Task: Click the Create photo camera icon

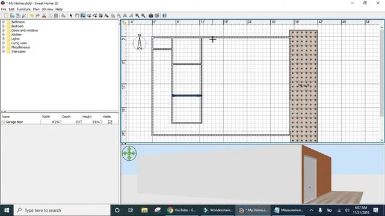Action: click(x=151, y=16)
